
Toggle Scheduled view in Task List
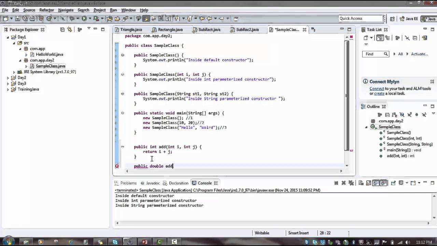point(387,38)
